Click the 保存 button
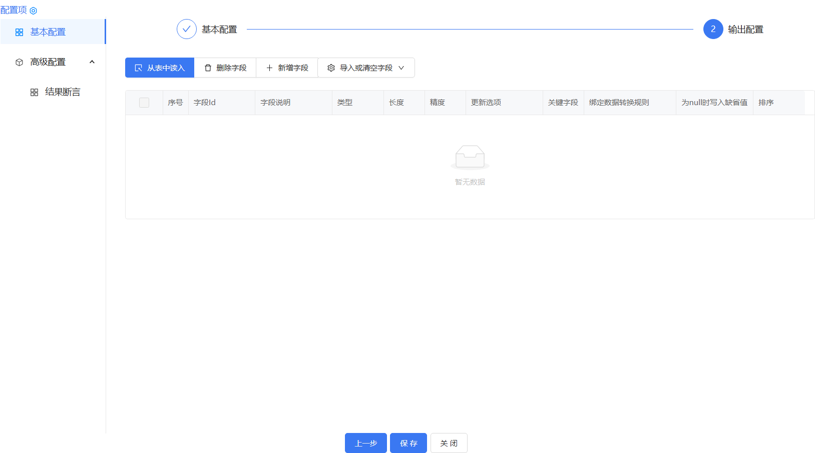This screenshot has width=815, height=453. click(408, 442)
